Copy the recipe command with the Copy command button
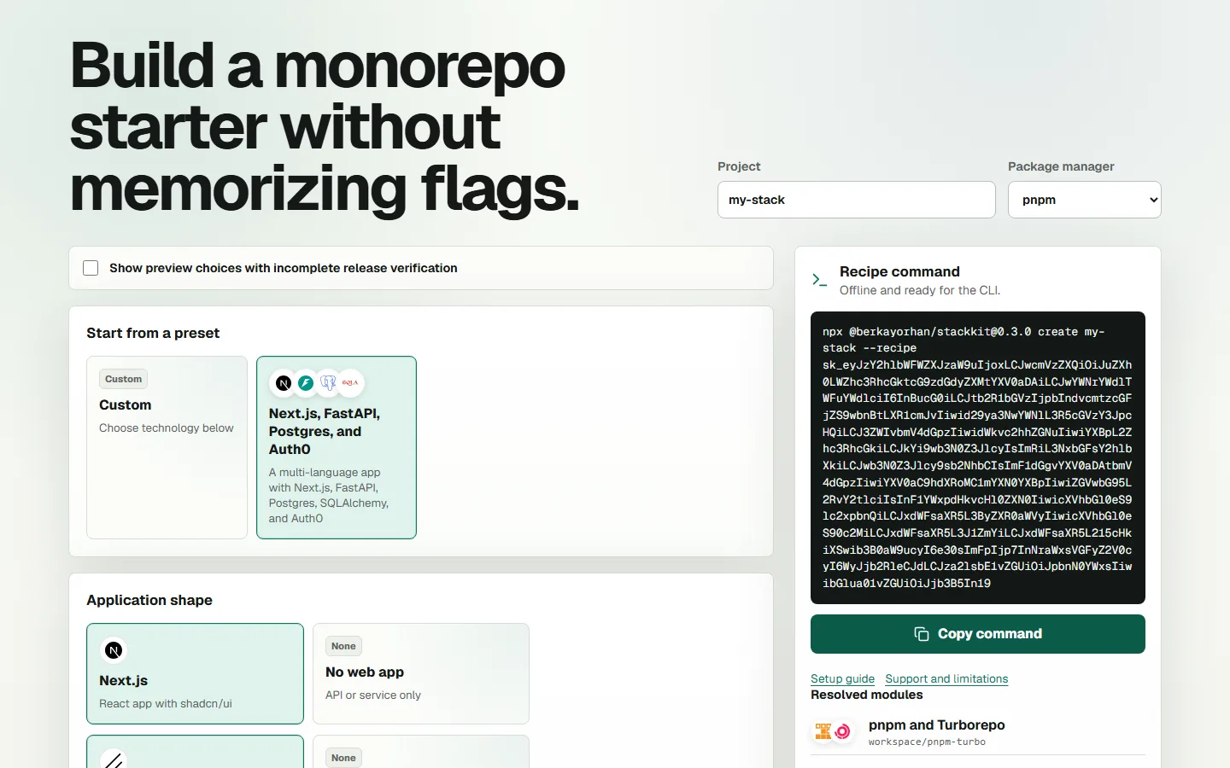 (978, 634)
